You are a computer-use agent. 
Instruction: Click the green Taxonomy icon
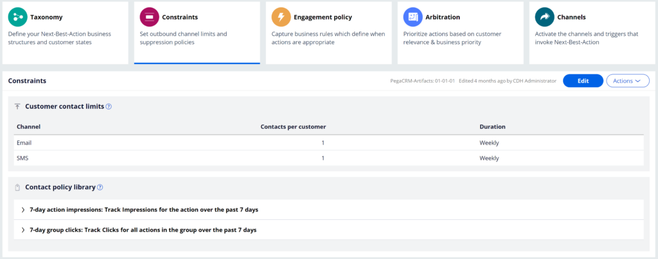pos(17,17)
